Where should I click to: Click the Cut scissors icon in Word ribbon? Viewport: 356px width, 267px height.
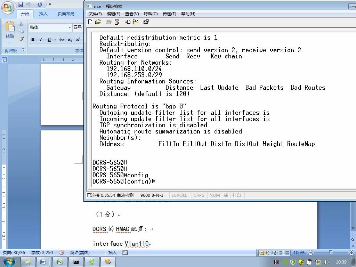click(21, 24)
